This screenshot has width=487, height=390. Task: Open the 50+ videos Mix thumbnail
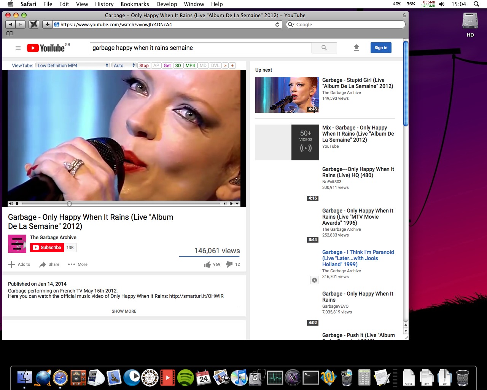287,142
